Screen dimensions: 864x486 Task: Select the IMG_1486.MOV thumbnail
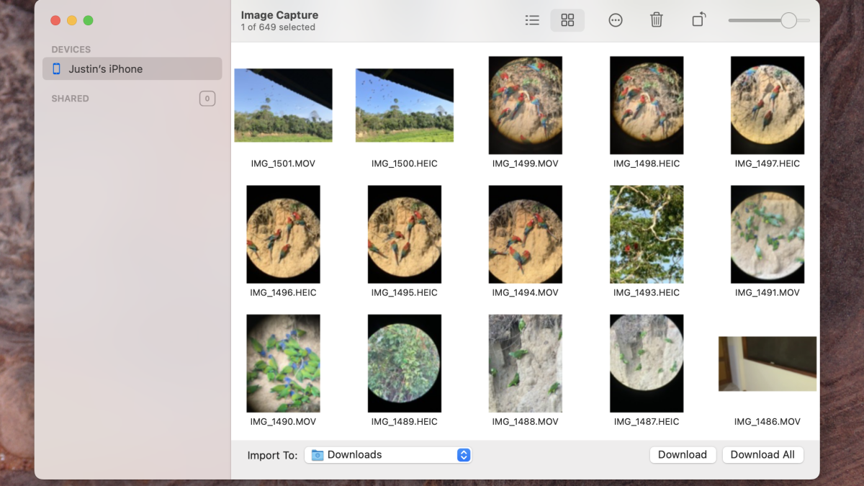(x=768, y=364)
